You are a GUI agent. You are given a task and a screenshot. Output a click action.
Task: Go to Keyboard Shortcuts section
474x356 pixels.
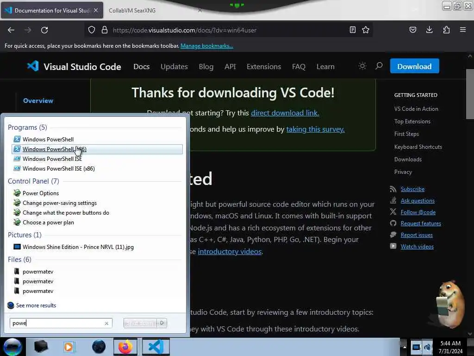(418, 147)
